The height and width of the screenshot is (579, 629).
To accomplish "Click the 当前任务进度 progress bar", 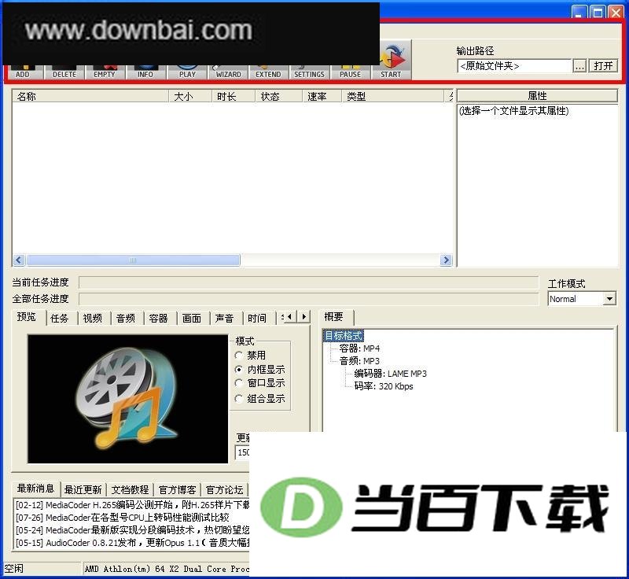I will pyautogui.click(x=308, y=282).
